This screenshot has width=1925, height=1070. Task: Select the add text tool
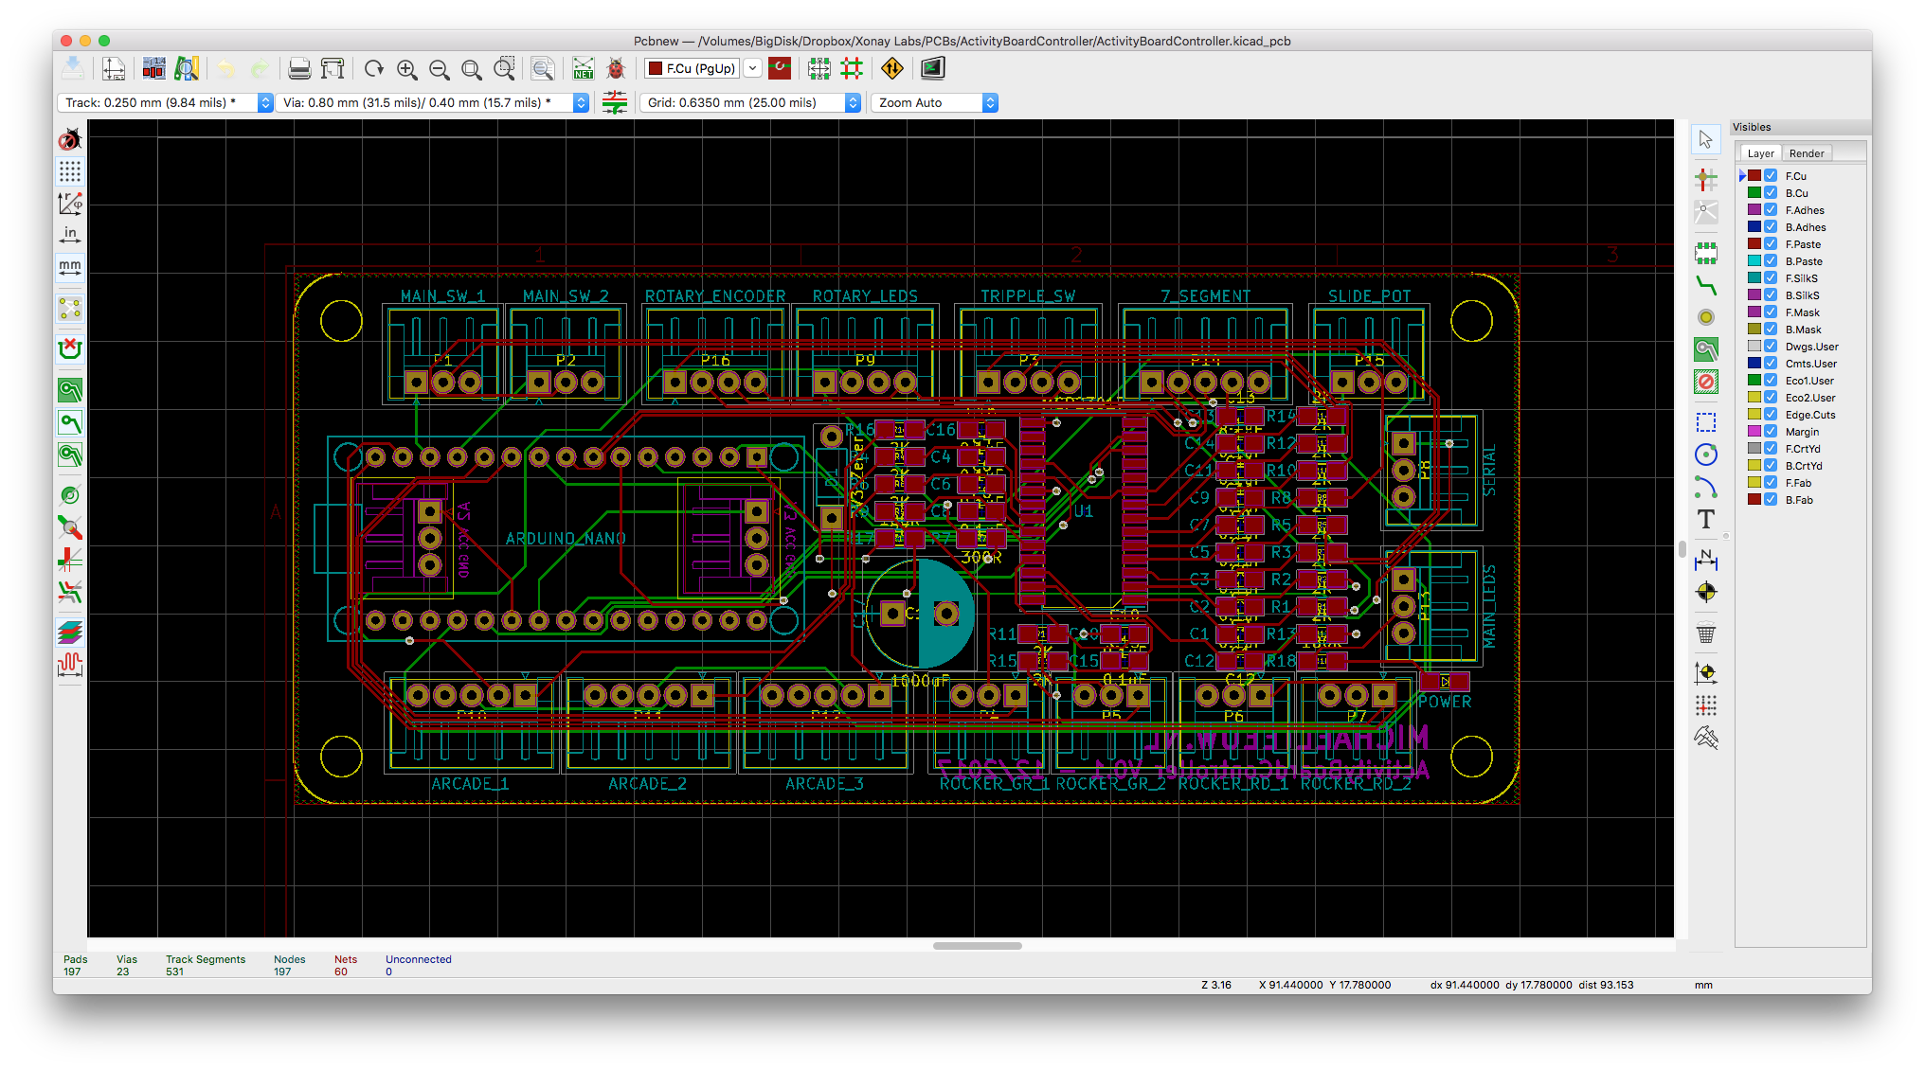pos(1705,519)
